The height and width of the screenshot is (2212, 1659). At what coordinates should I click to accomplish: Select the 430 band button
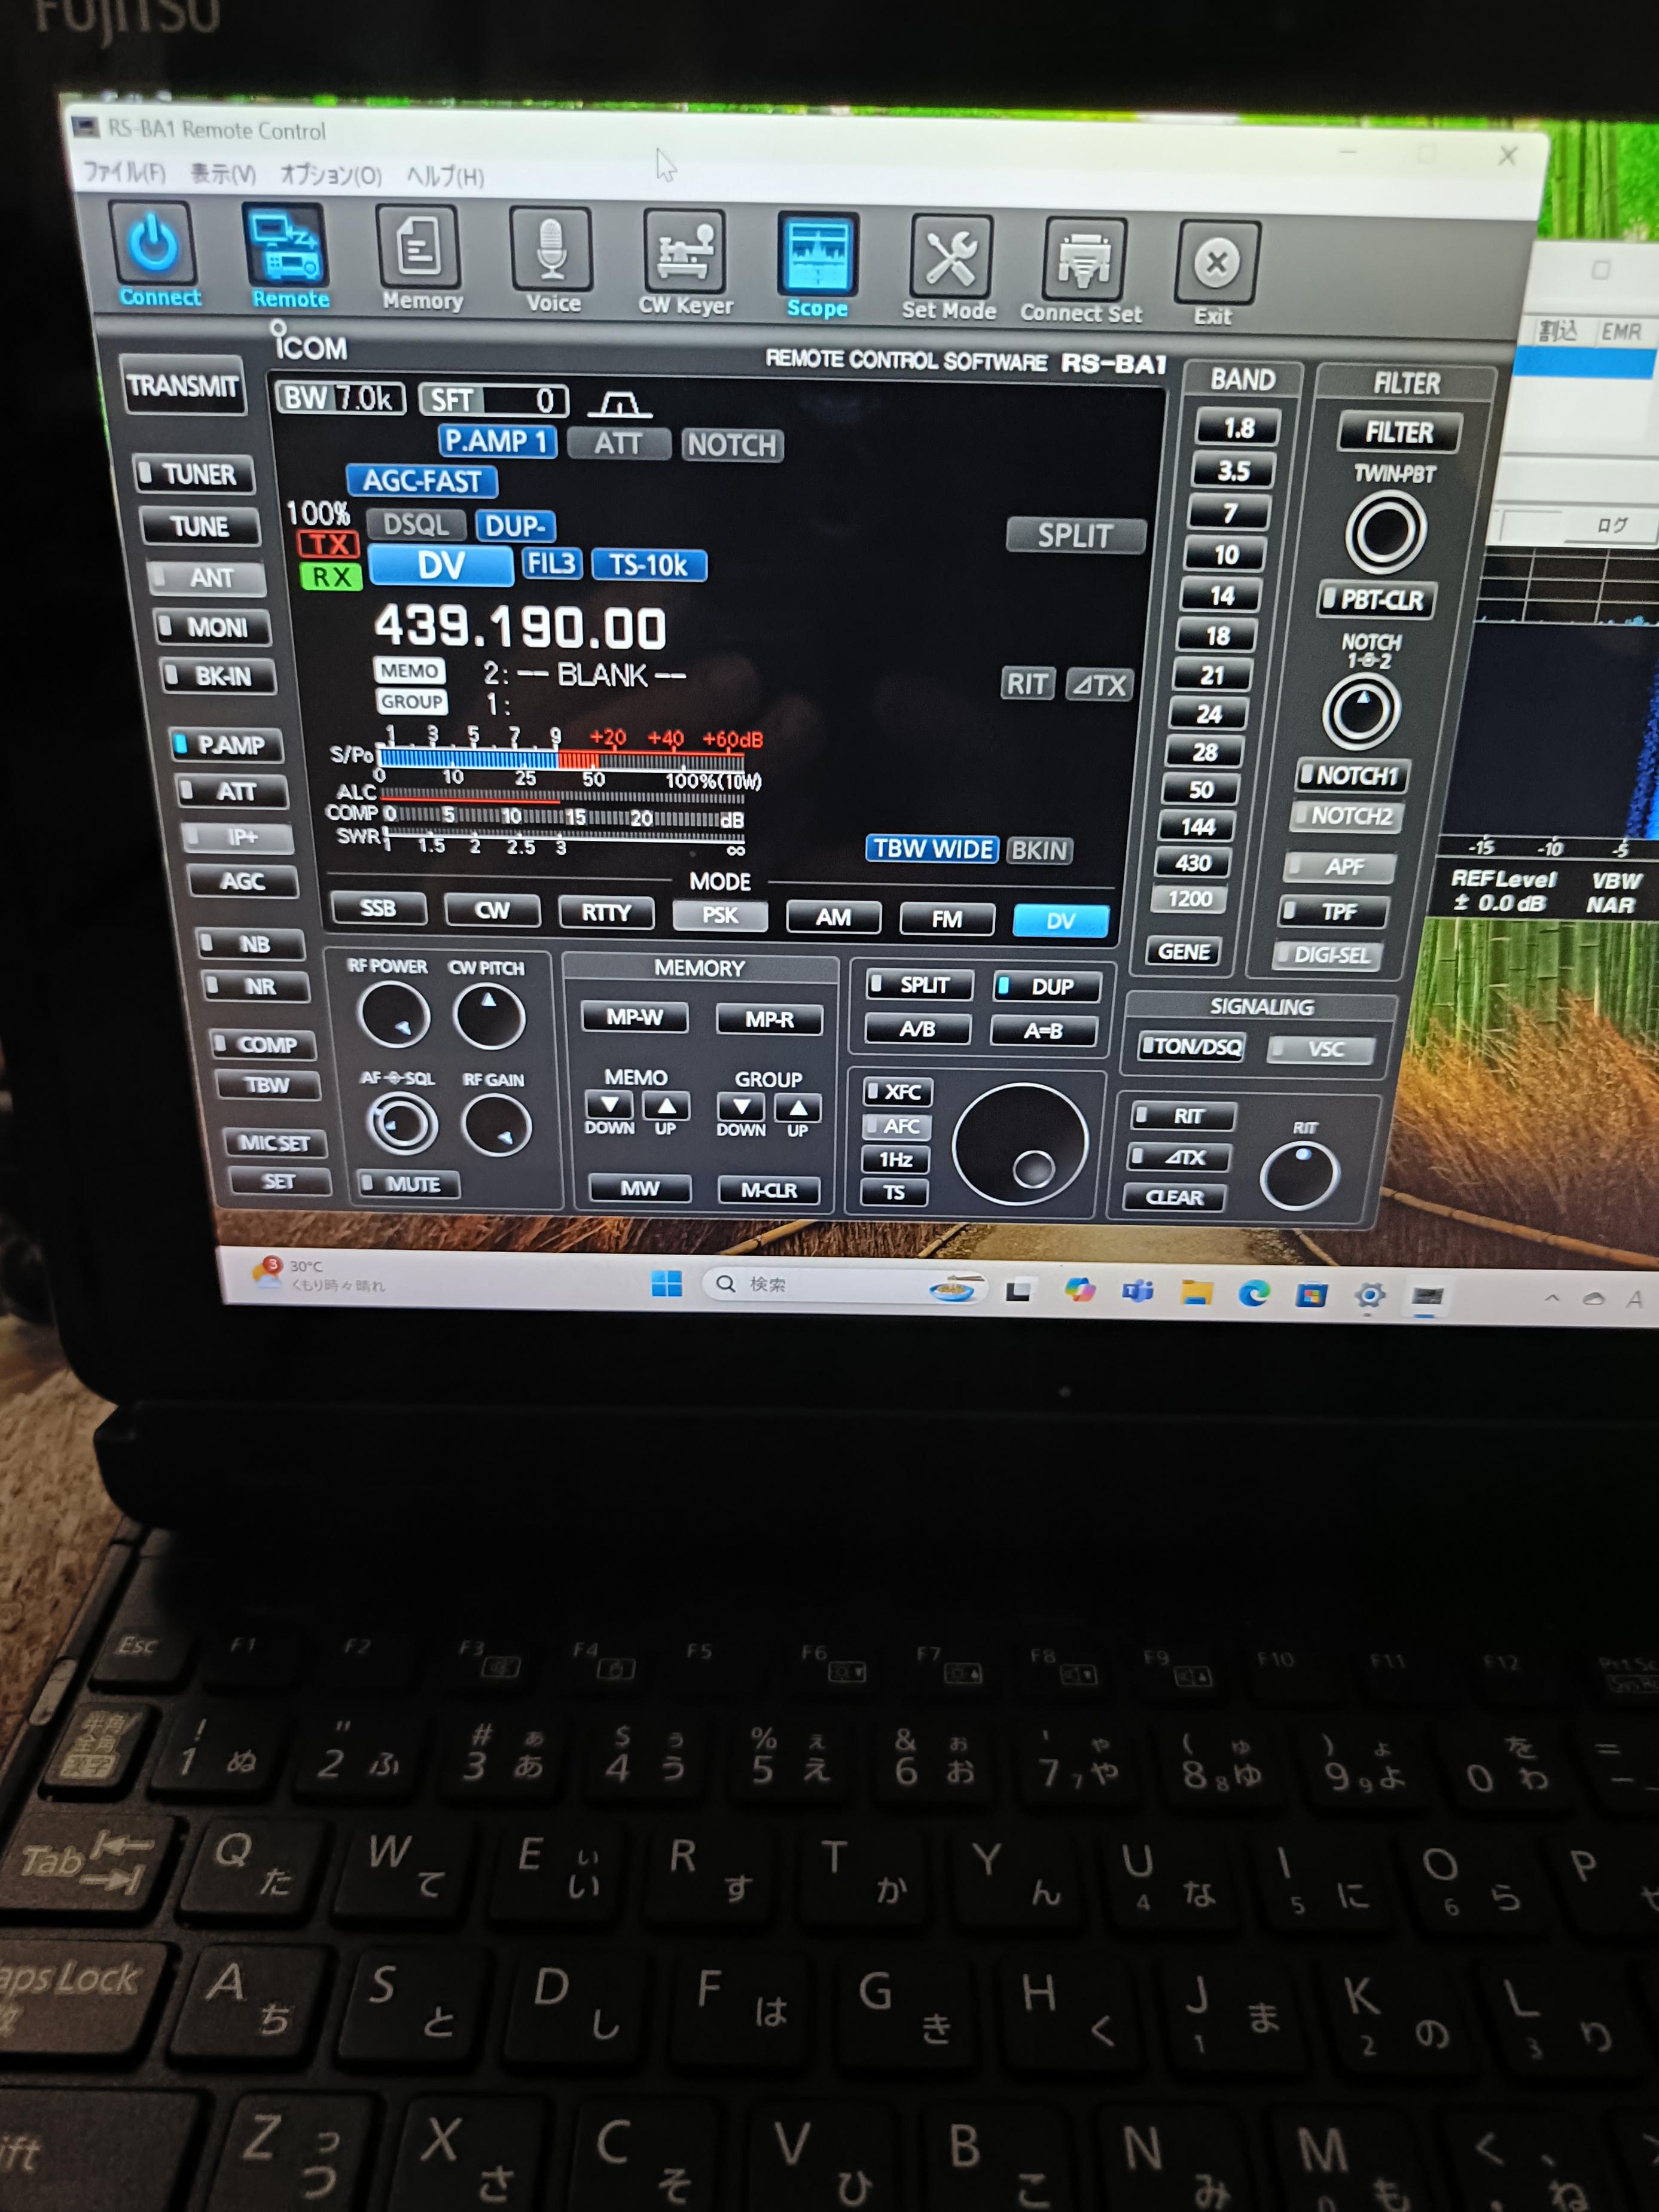tap(1193, 863)
